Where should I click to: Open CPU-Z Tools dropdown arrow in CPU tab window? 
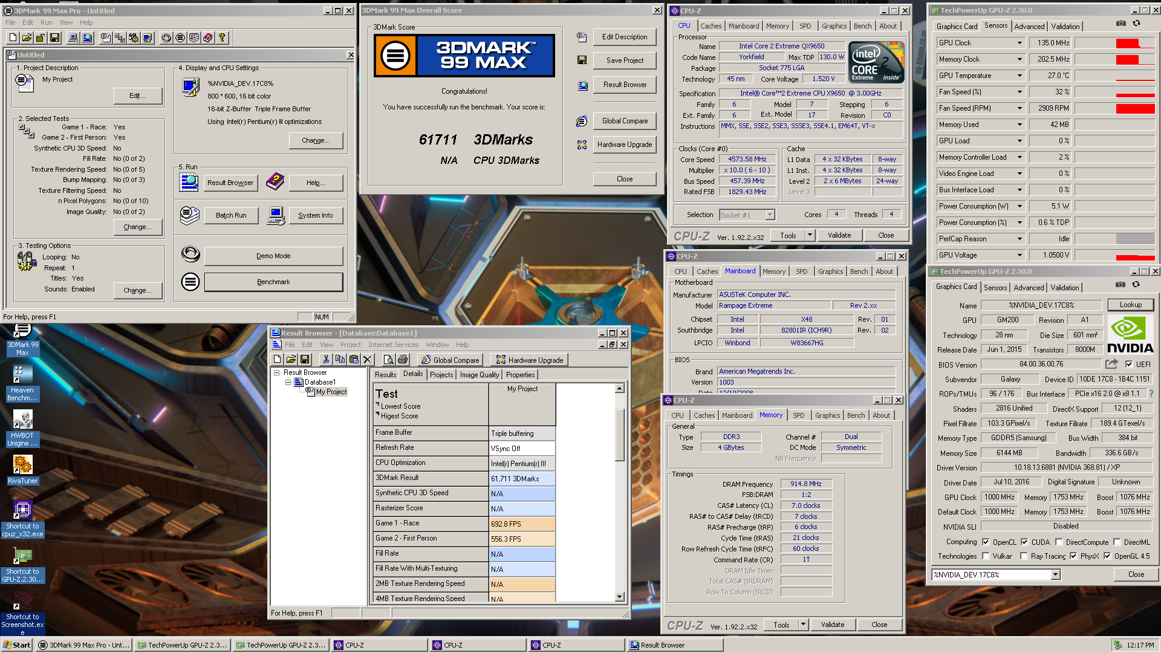click(x=810, y=235)
